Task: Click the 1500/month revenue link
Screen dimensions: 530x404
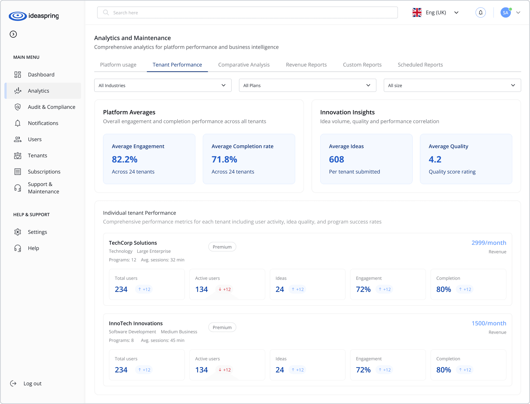Action: (489, 323)
